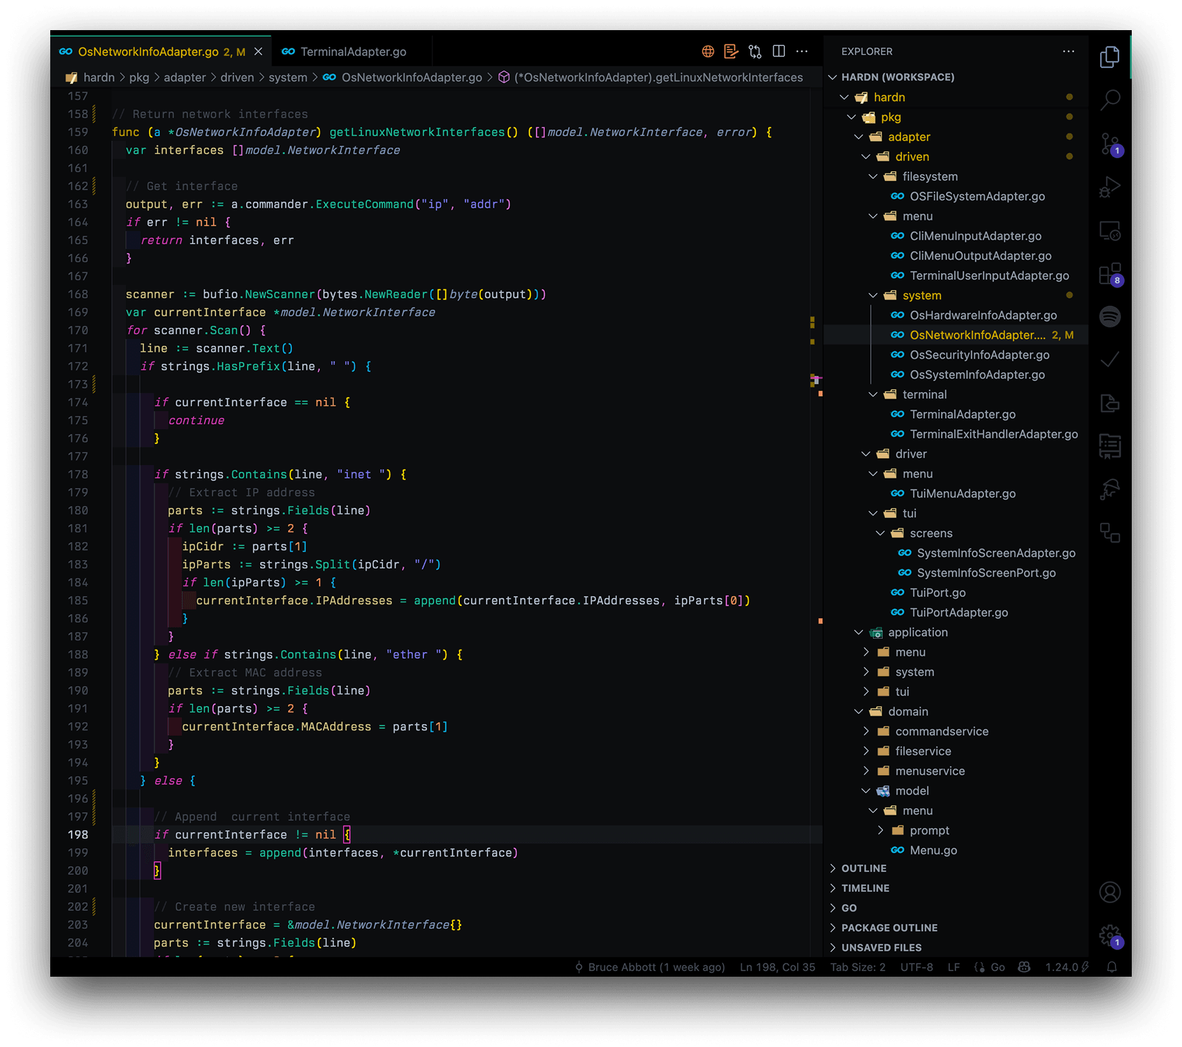Click UTF-8 encoding in the status bar
This screenshot has height=1047, width=1182.
[916, 967]
